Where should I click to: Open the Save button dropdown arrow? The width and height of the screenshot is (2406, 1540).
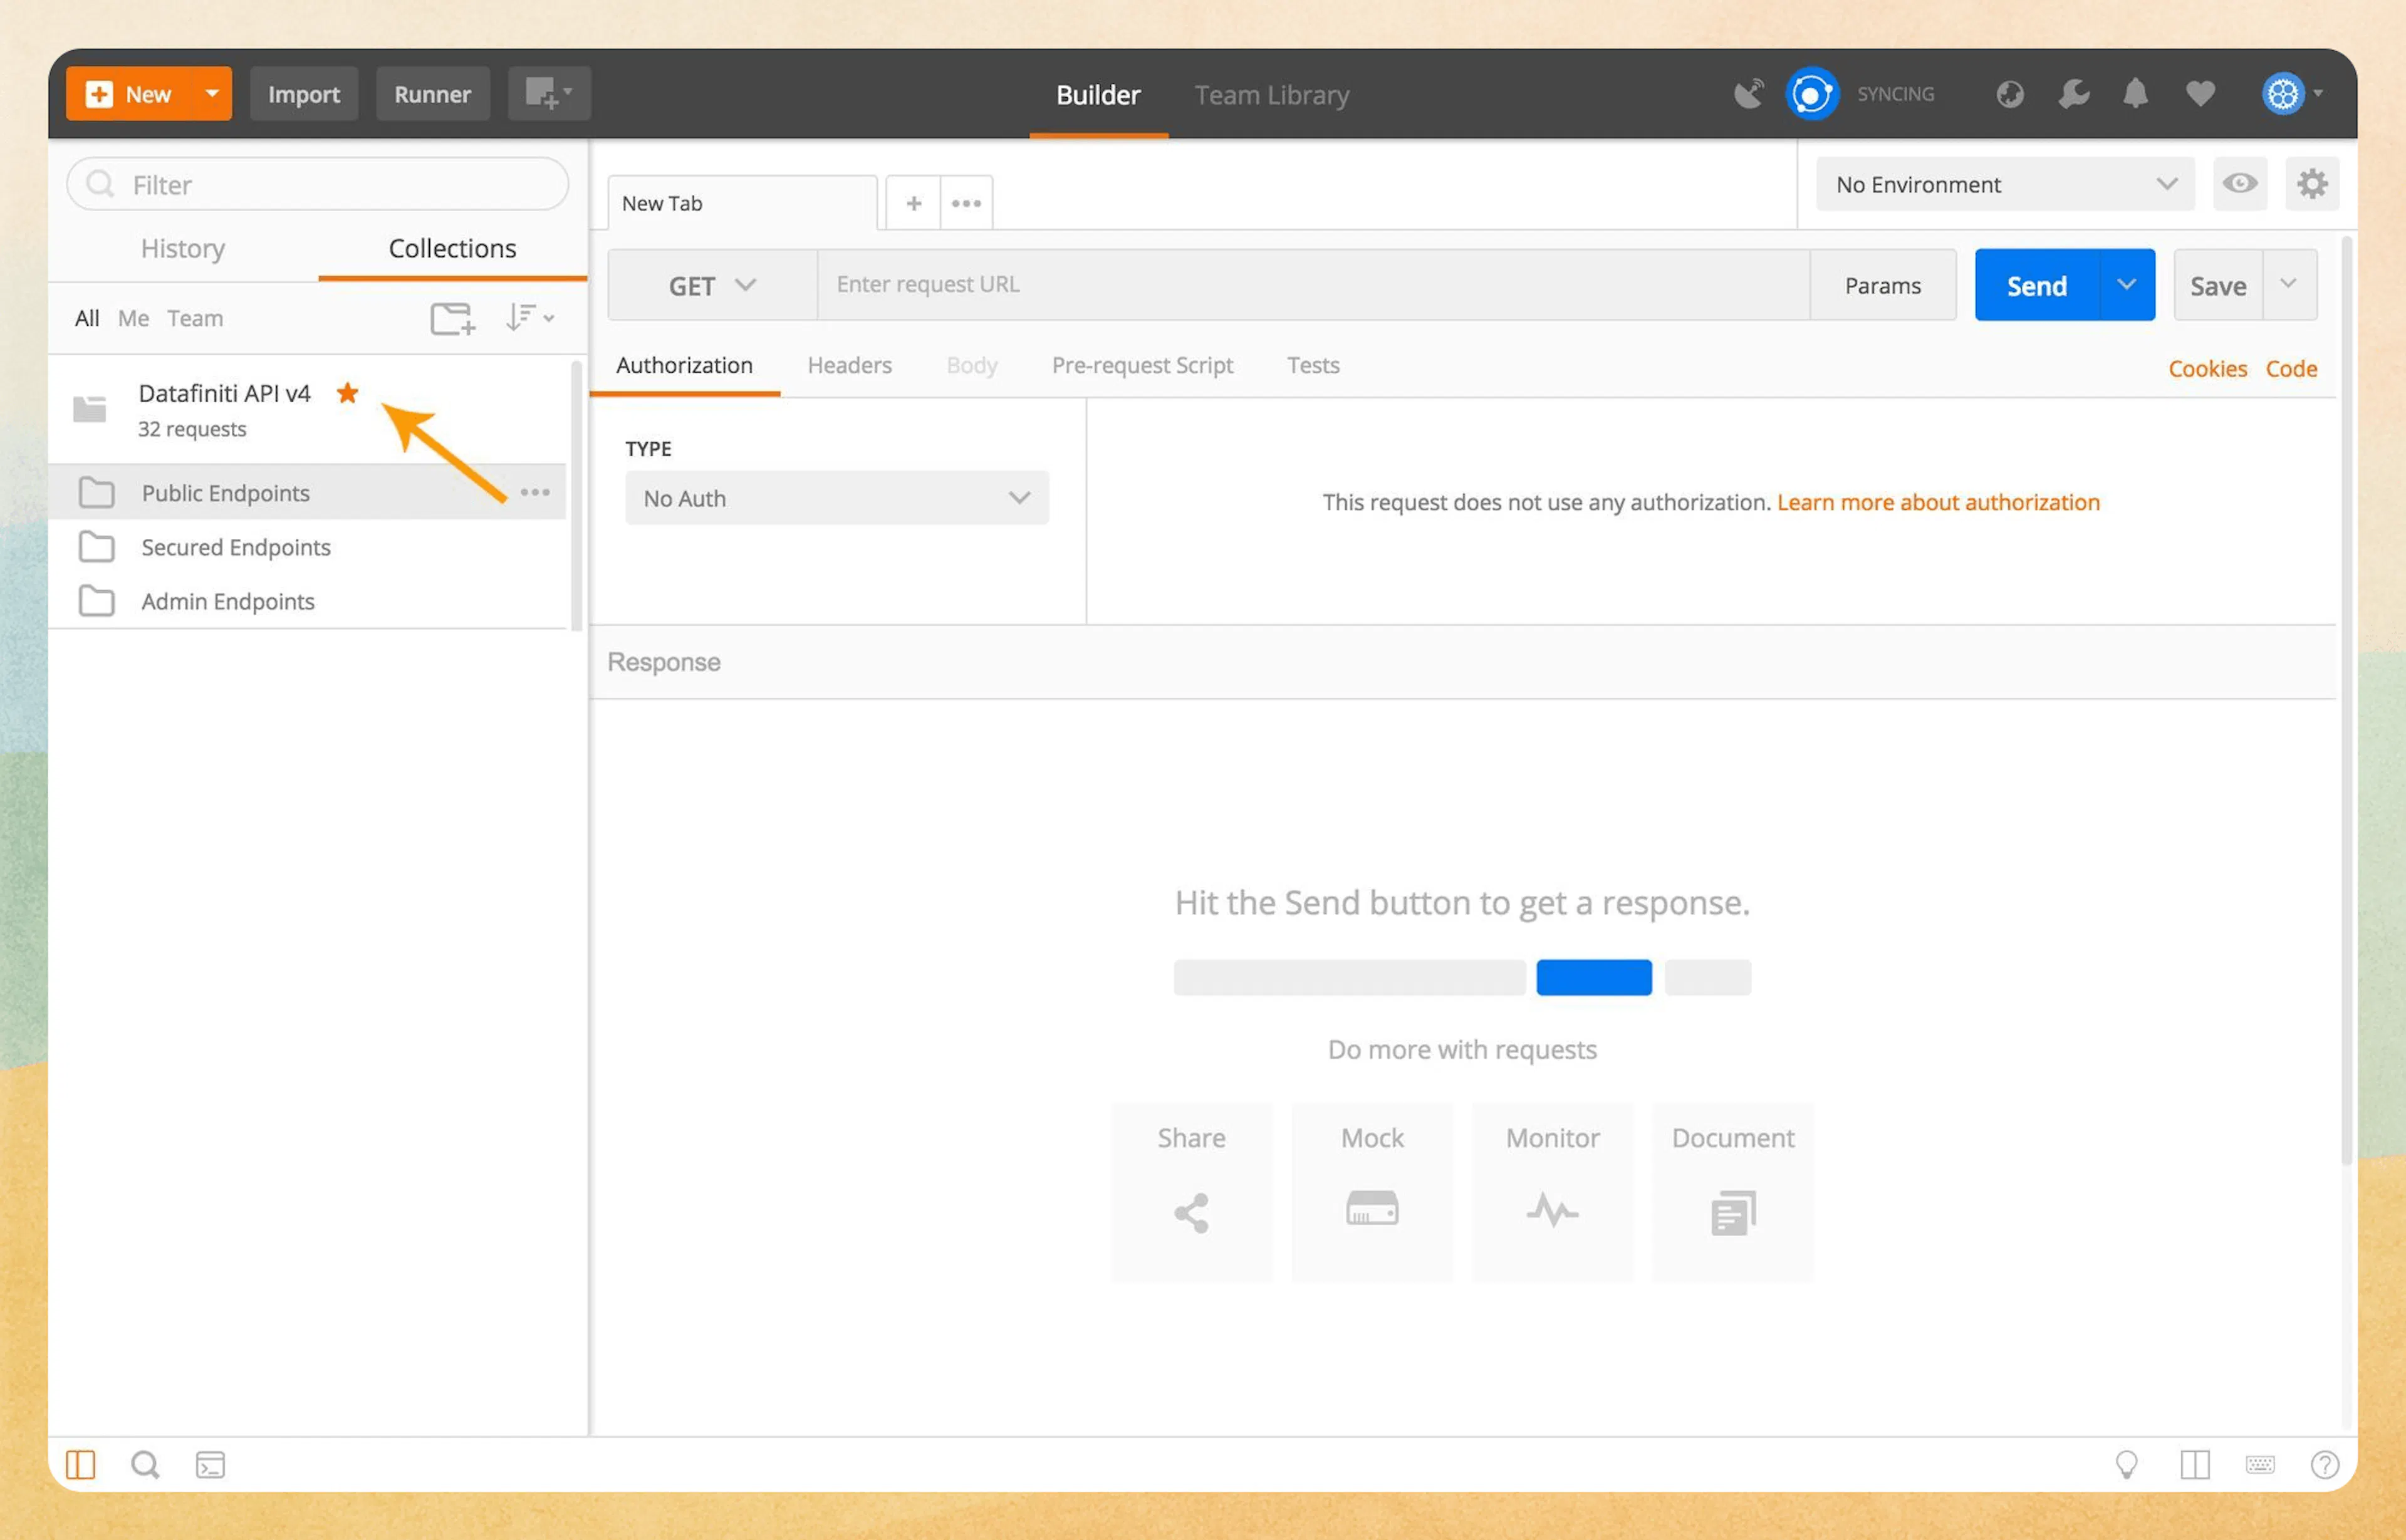2290,284
